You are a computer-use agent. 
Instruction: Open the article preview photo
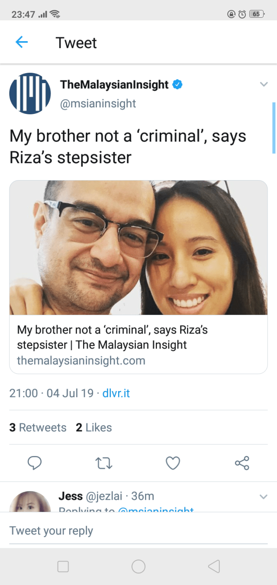[138, 248]
